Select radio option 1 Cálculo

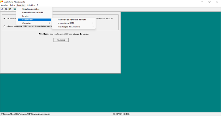[x=4, y=19]
